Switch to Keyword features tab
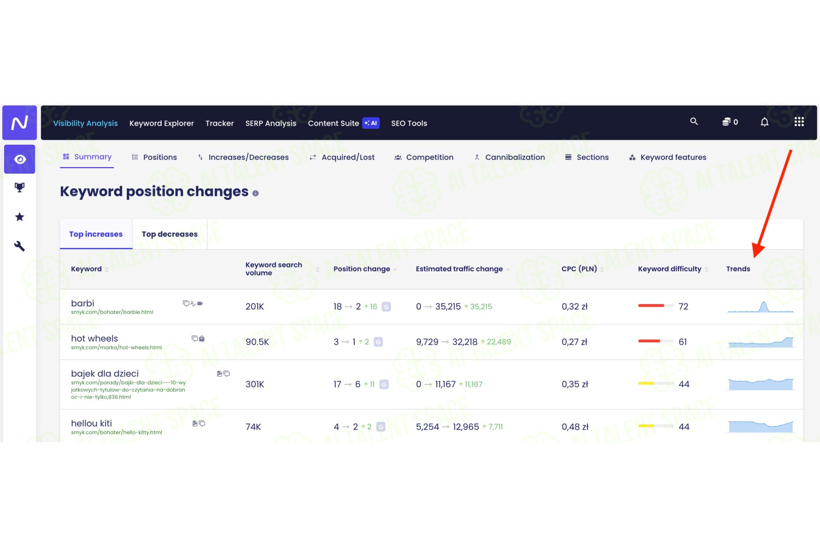820x546 pixels. coord(667,157)
